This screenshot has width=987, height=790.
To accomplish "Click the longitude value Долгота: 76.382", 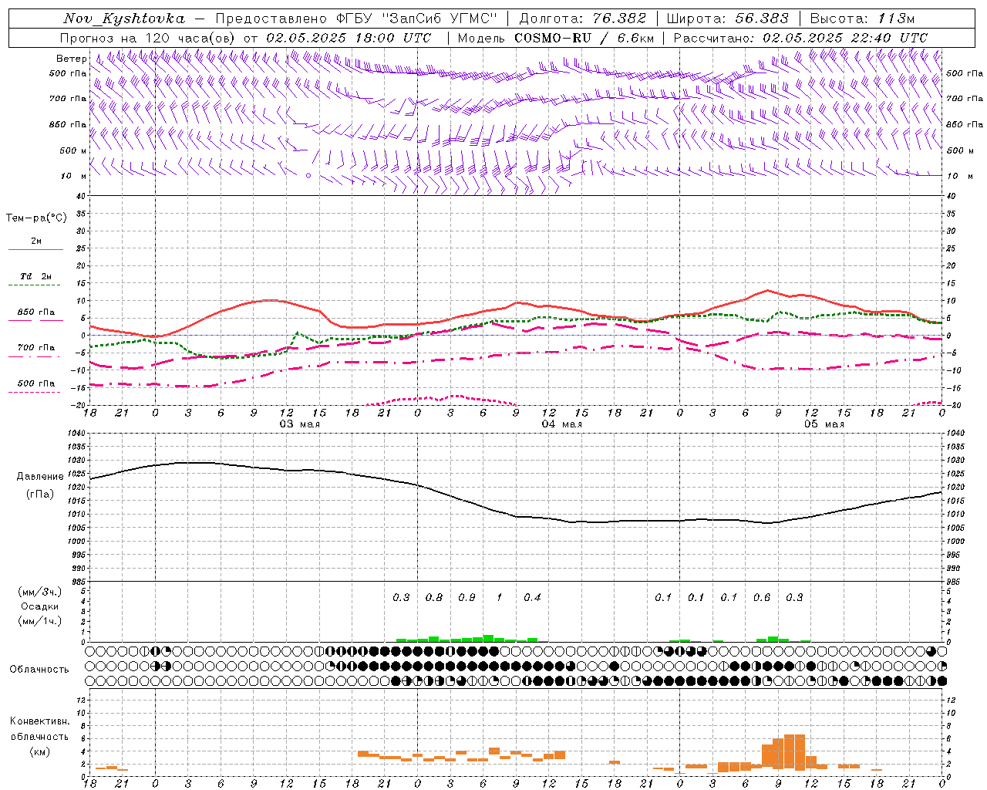I will pyautogui.click(x=582, y=19).
